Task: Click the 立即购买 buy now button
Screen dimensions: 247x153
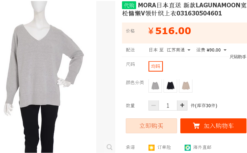Action: (151, 126)
